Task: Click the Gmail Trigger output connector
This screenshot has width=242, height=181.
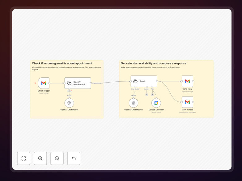Action: tap(49, 83)
